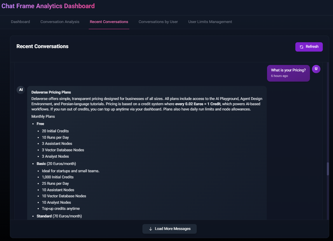Select the "What is your Pricing?" message bubble
Screen dimensions: 333x241
click(288, 73)
